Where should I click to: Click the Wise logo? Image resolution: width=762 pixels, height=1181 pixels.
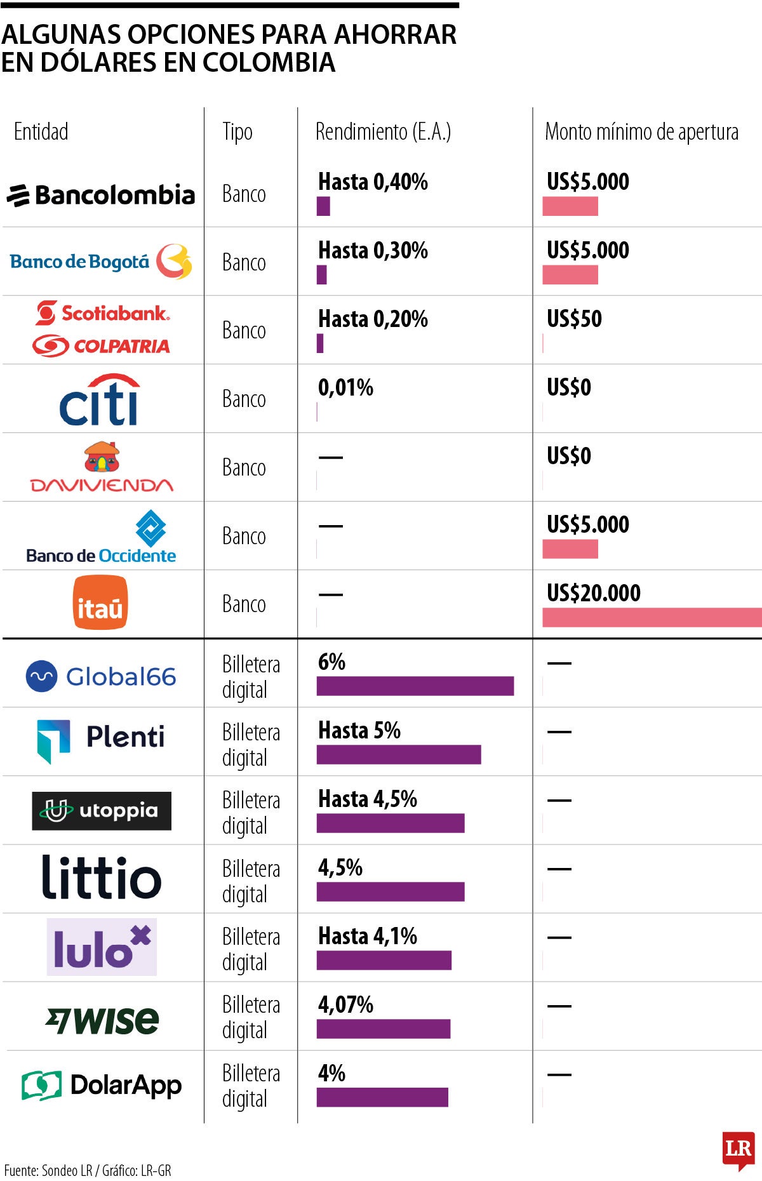(x=102, y=1020)
